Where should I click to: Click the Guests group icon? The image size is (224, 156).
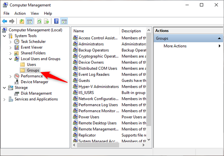pyautogui.click(x=75, y=80)
